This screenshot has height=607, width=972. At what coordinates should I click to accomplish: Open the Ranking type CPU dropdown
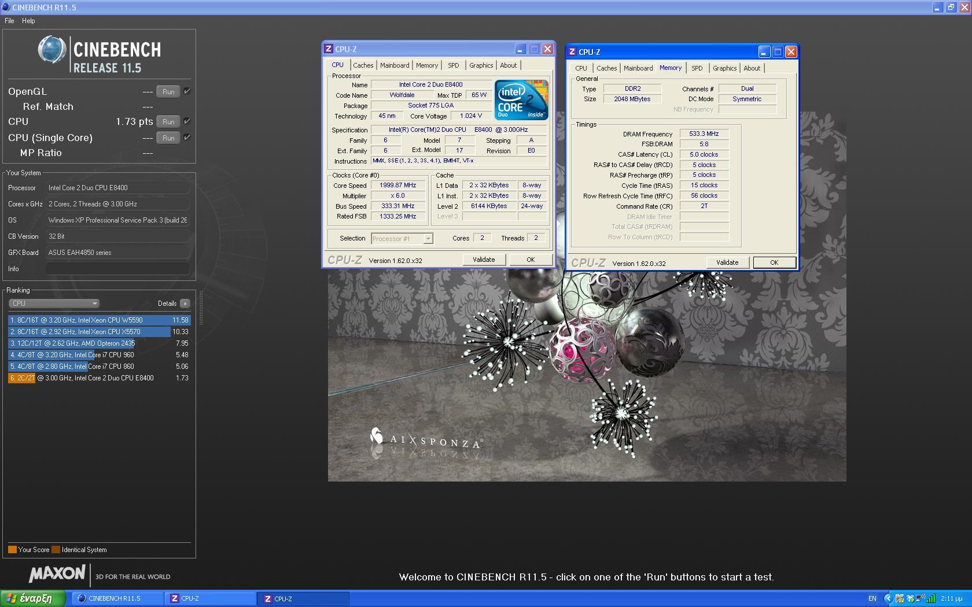(x=54, y=303)
